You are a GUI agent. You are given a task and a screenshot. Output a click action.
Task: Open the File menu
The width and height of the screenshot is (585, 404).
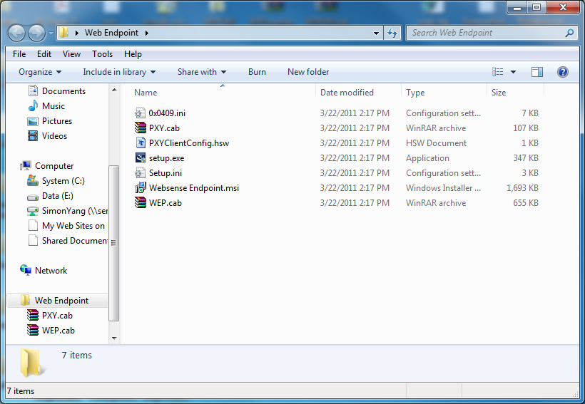(19, 54)
